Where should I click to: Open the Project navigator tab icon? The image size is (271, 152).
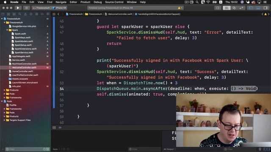click(3, 14)
